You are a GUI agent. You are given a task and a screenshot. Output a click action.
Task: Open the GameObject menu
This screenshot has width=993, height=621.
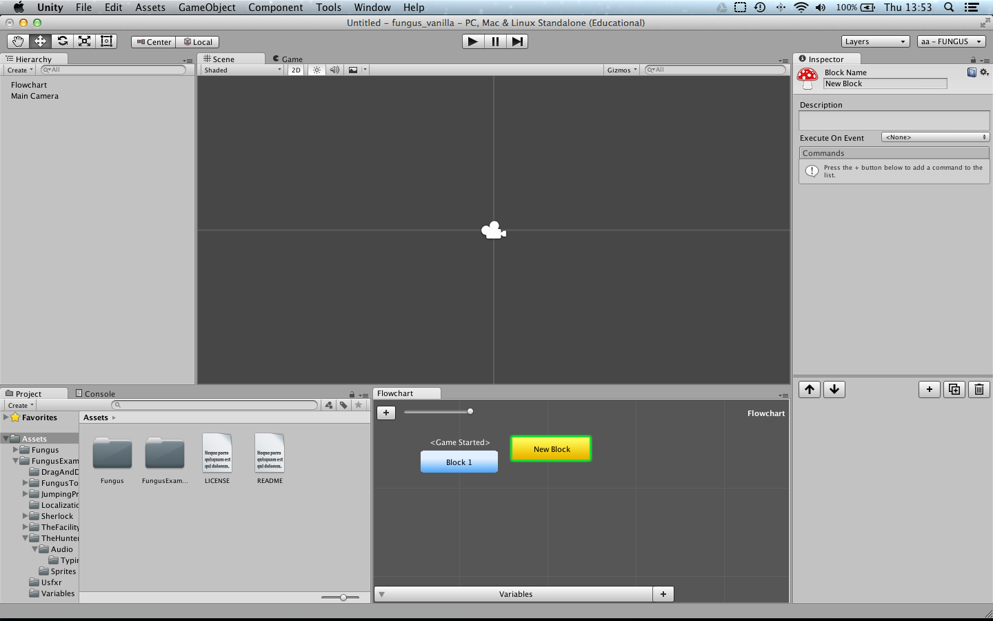click(207, 8)
